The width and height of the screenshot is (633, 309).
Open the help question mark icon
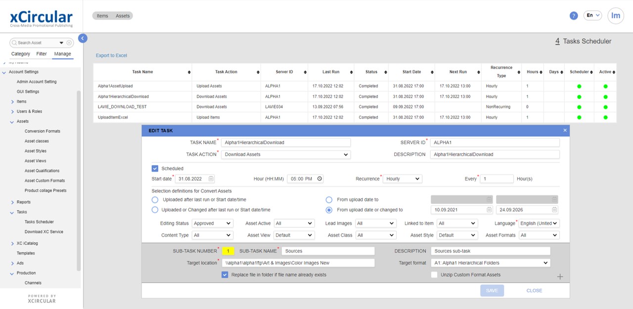pos(573,15)
